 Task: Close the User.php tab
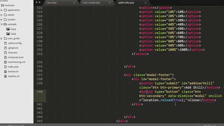[x=74, y=3]
